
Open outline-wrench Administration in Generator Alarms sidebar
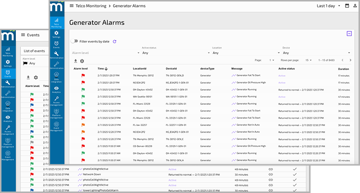[x=57, y=65]
